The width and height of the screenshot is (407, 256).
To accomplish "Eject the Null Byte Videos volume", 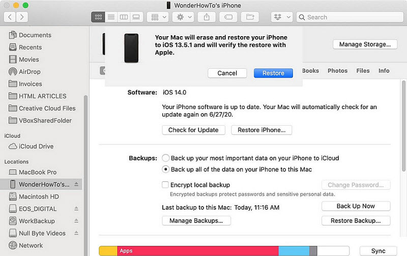I will 76,233.
